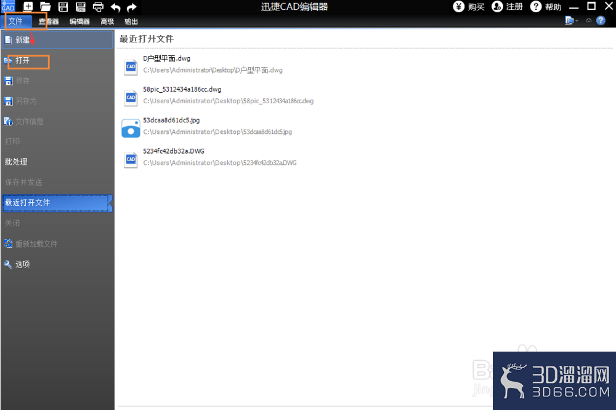Click the blue question mark help icon
The image size is (616, 410).
(601, 21)
